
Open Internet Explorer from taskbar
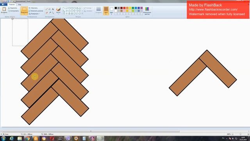point(11,138)
